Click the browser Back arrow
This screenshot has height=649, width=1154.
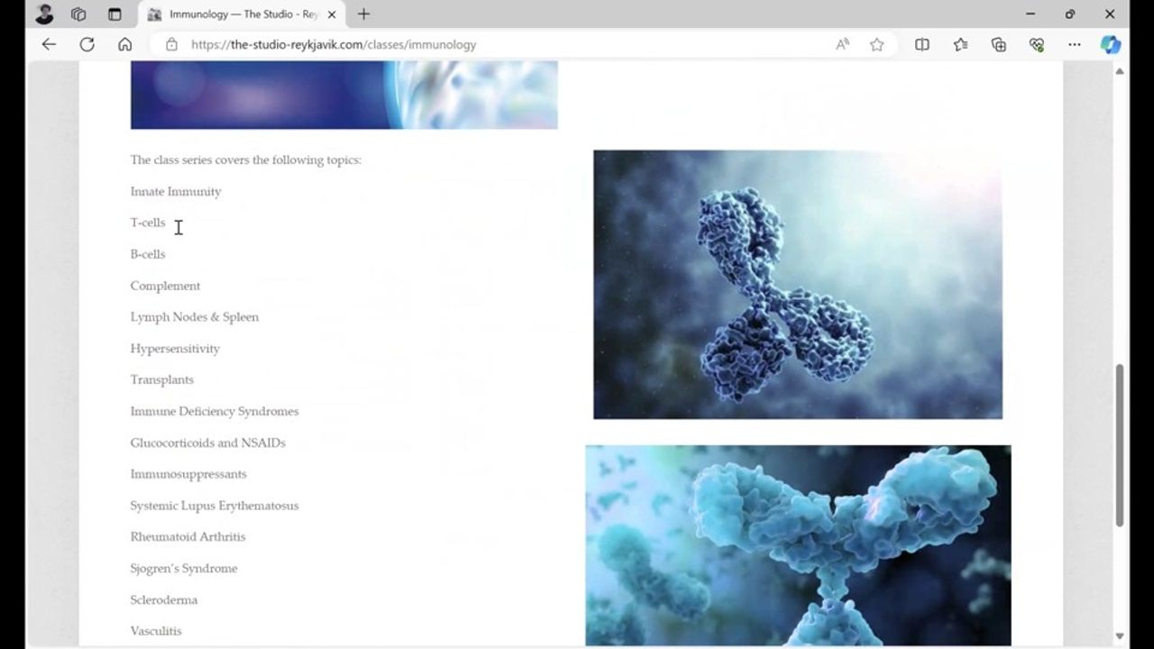pyautogui.click(x=49, y=44)
